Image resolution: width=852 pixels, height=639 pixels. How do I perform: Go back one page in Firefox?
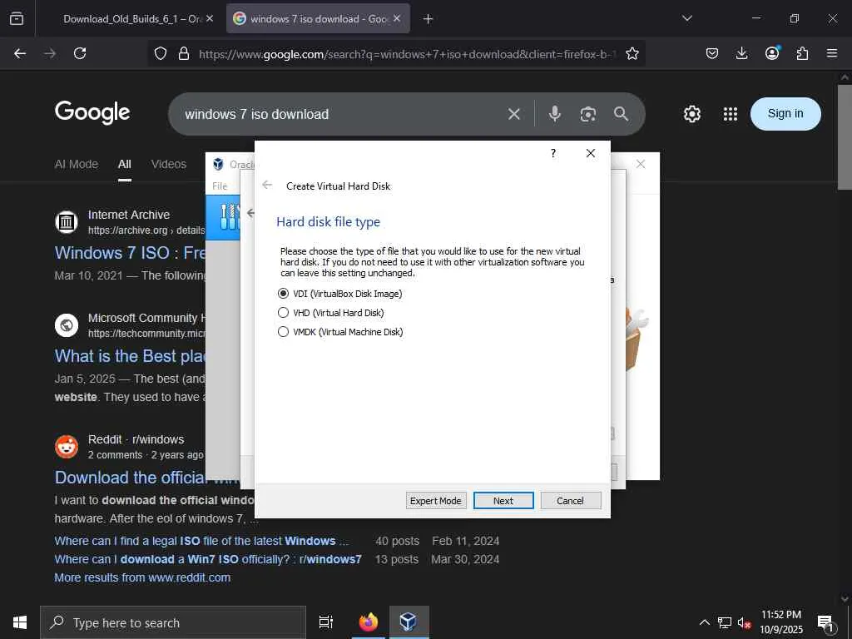tap(20, 53)
